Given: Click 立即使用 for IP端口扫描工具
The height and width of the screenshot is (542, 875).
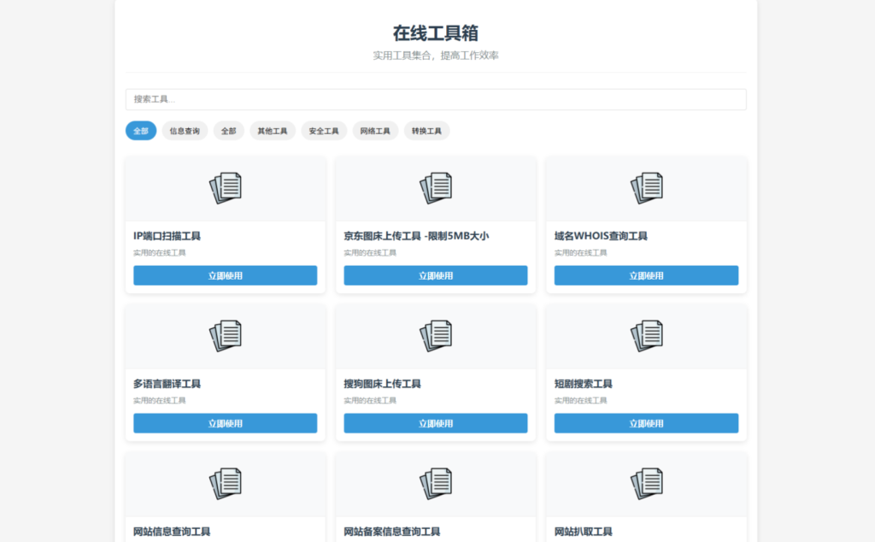Looking at the screenshot, I should pyautogui.click(x=226, y=275).
